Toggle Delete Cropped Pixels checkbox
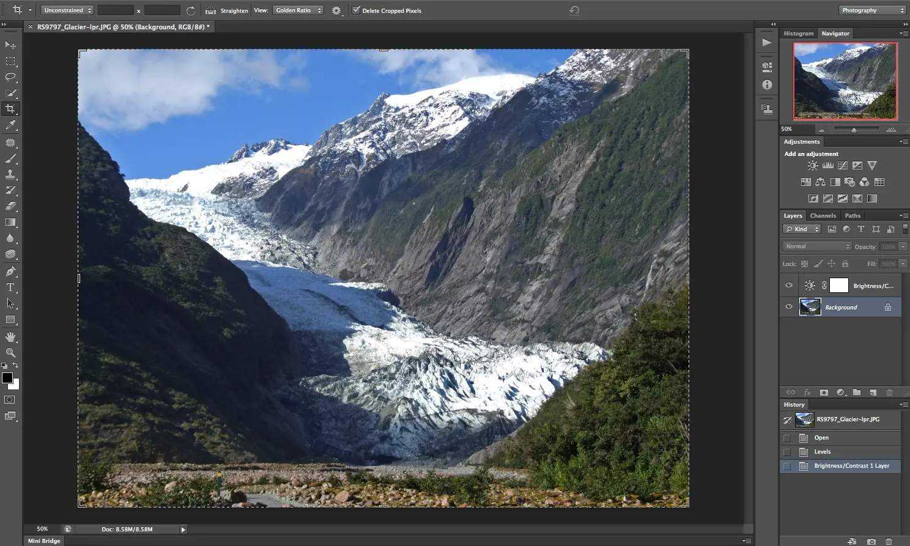 click(356, 10)
